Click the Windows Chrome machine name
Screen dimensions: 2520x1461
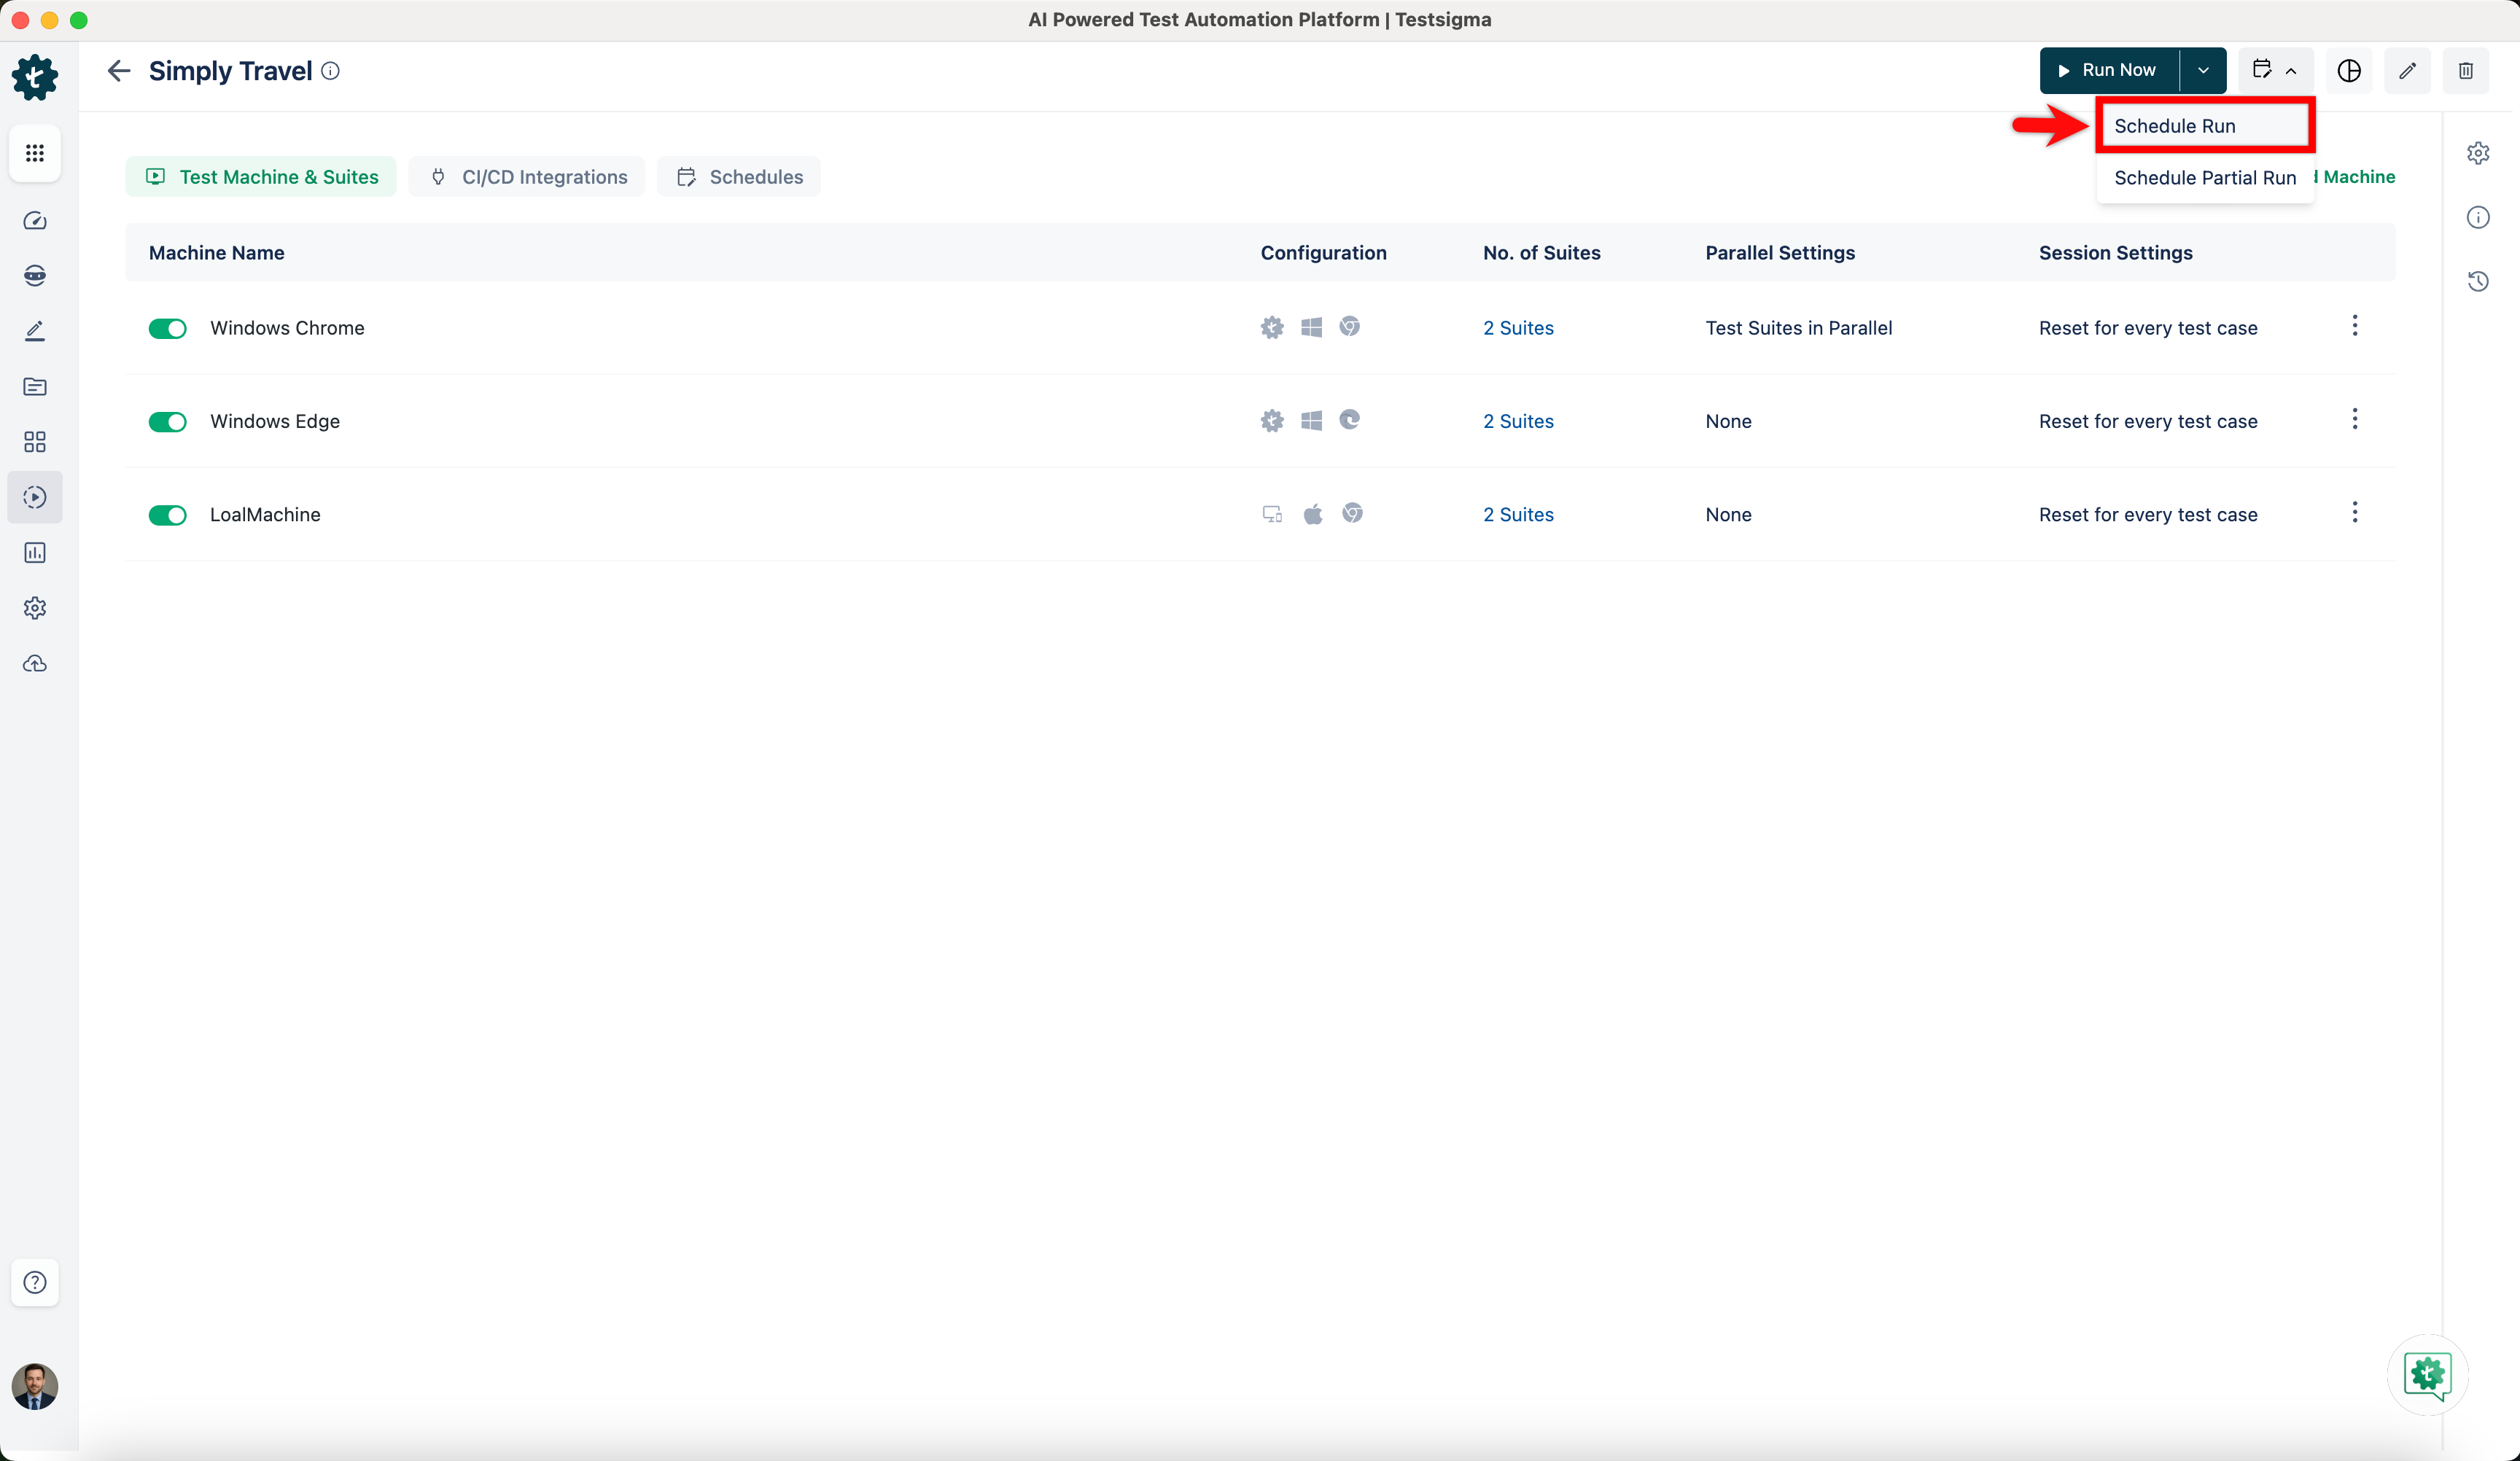coord(287,328)
